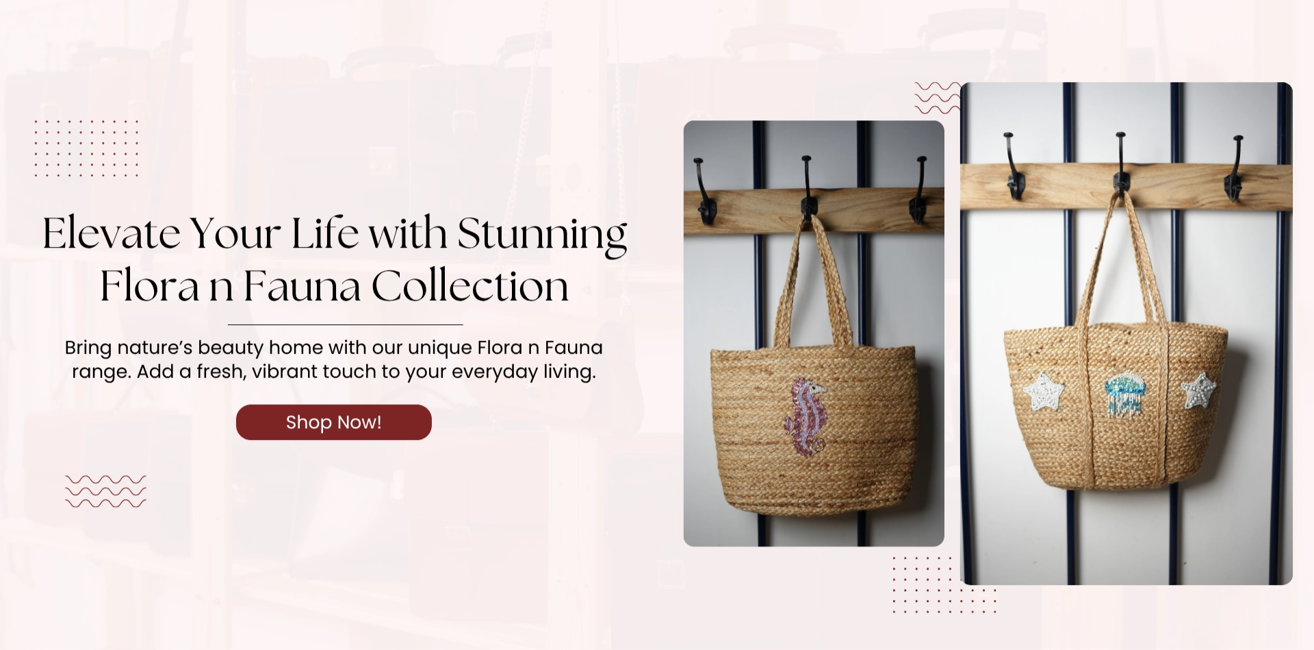Click the blue beaded jellyfish embellishment

coord(1124,395)
